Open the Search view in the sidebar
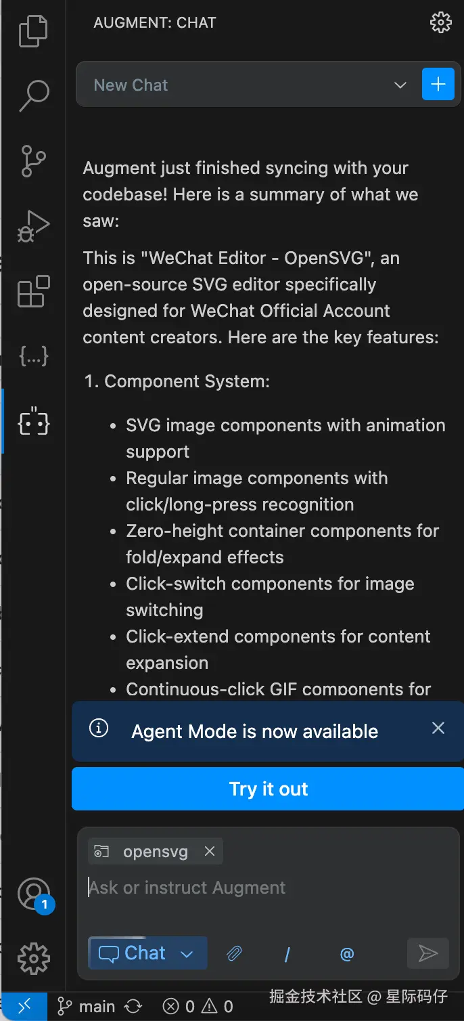The width and height of the screenshot is (464, 1021). [33, 96]
